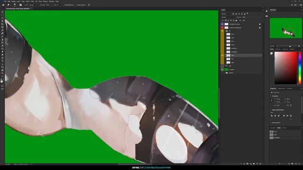Open the layer filter kind dropdown
This screenshot has height=170, width=303.
click(x=226, y=14)
